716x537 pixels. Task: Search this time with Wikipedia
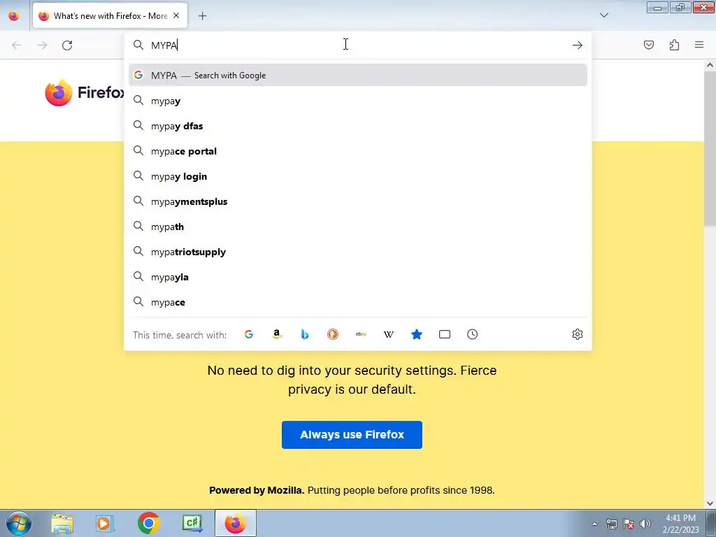(x=389, y=334)
